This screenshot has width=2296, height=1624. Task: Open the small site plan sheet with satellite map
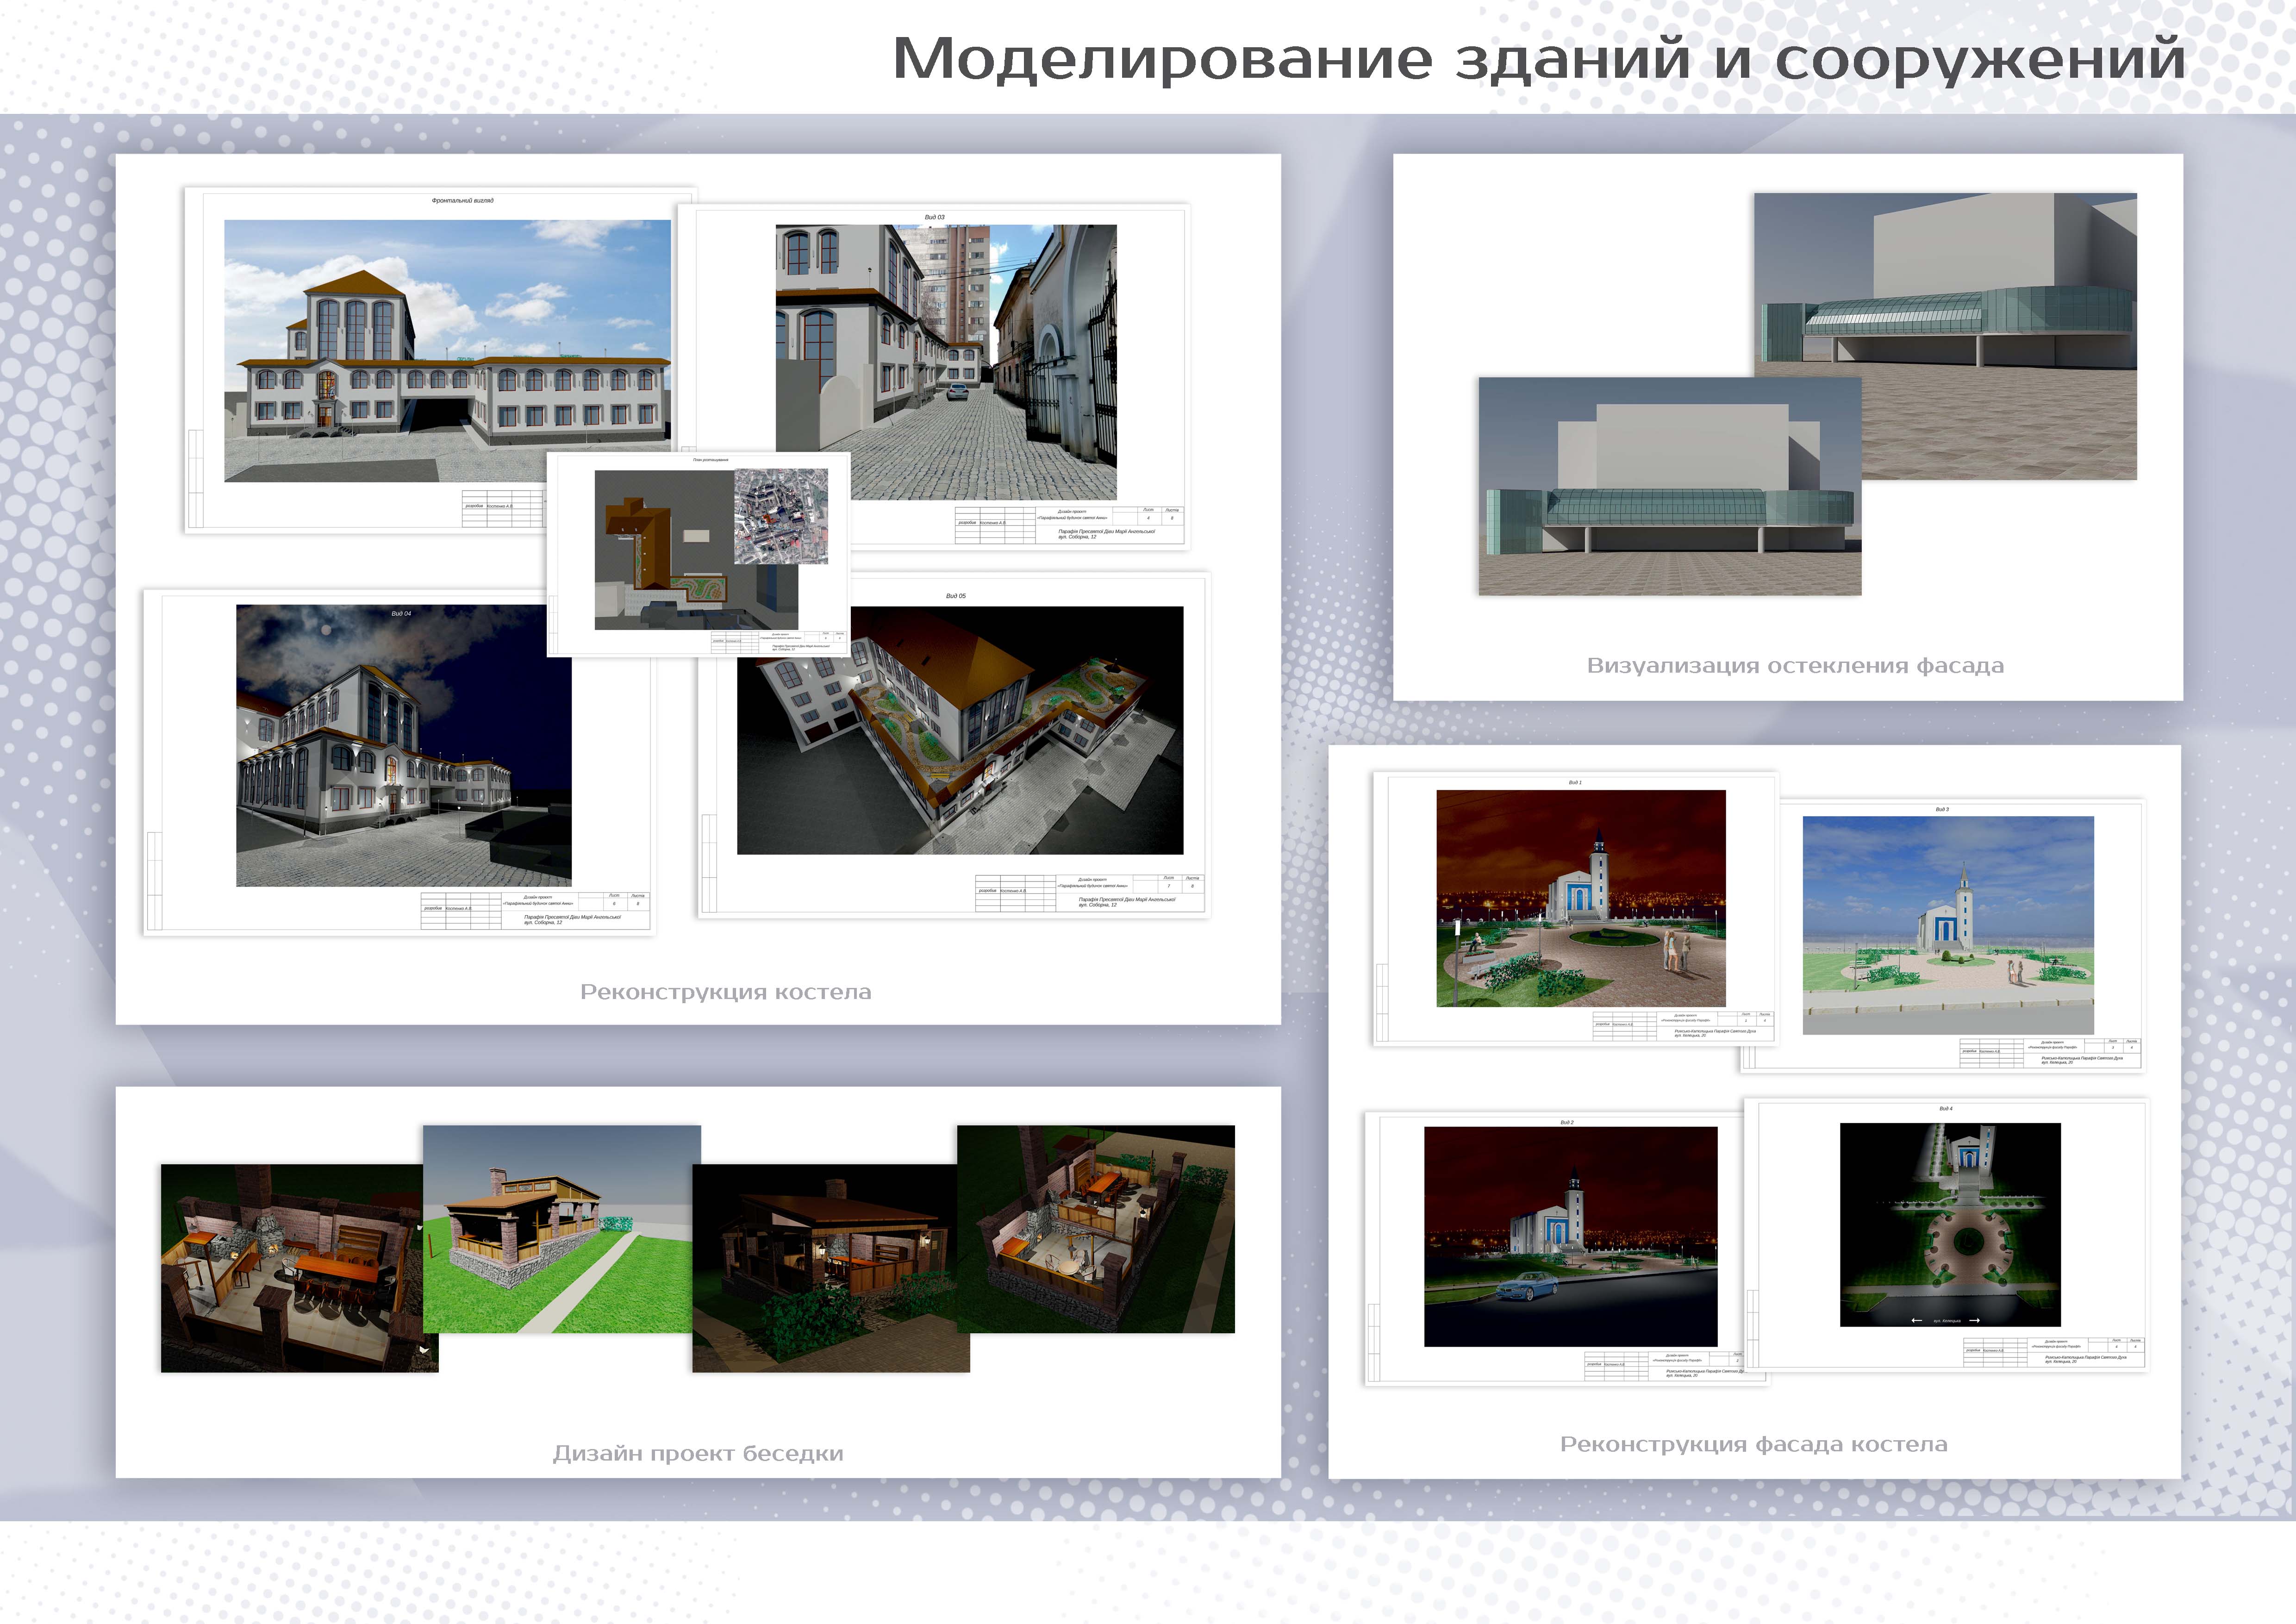pyautogui.click(x=699, y=555)
